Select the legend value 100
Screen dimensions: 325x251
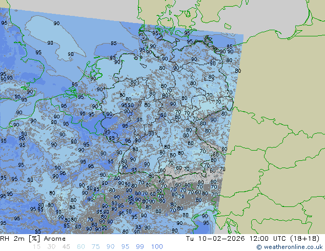[x=157, y=247]
